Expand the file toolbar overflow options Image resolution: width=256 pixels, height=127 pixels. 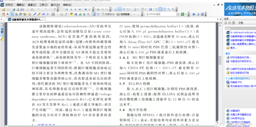click(x=58, y=9)
